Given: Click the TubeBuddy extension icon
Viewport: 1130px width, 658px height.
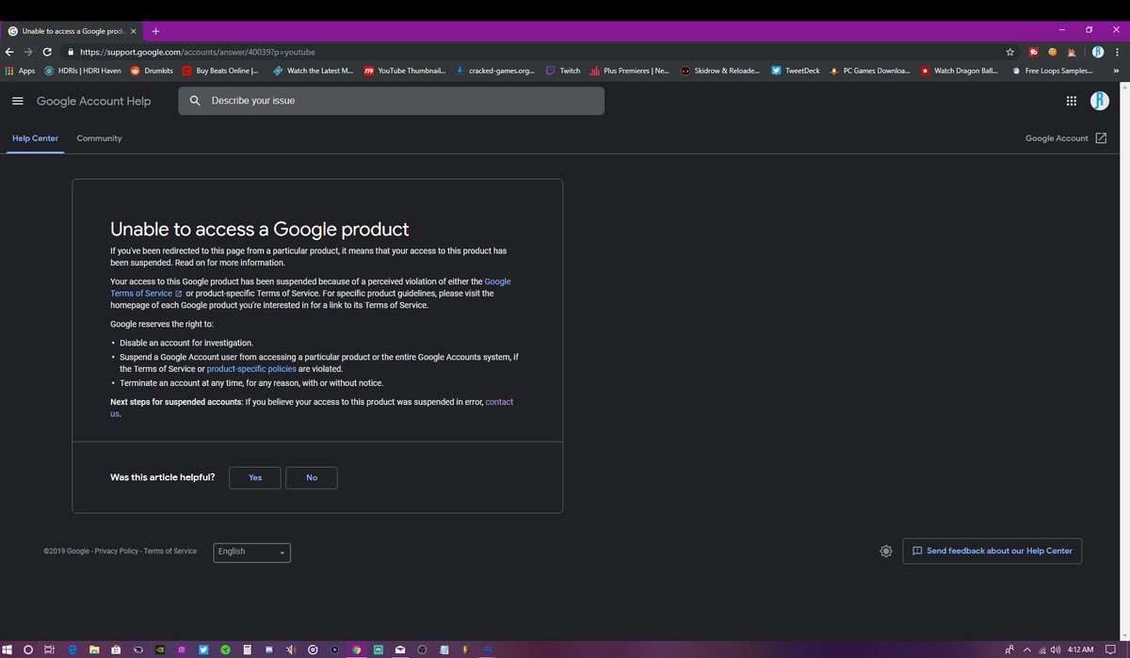Looking at the screenshot, I should (1034, 52).
